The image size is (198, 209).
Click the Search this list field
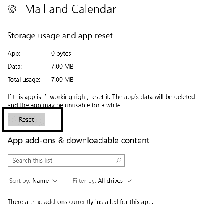[x=66, y=161]
